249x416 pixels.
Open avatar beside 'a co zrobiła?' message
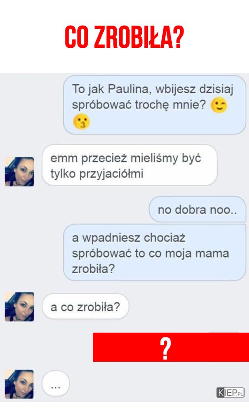coord(20,307)
